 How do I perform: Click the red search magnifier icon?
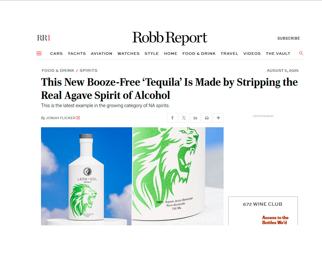coord(301,53)
